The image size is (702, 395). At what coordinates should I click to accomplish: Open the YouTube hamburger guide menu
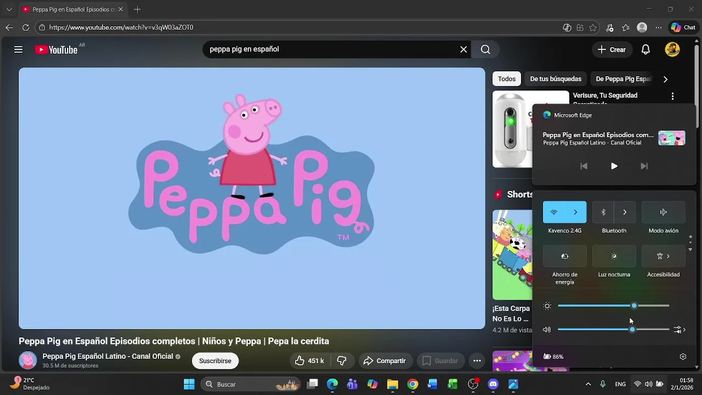click(18, 49)
